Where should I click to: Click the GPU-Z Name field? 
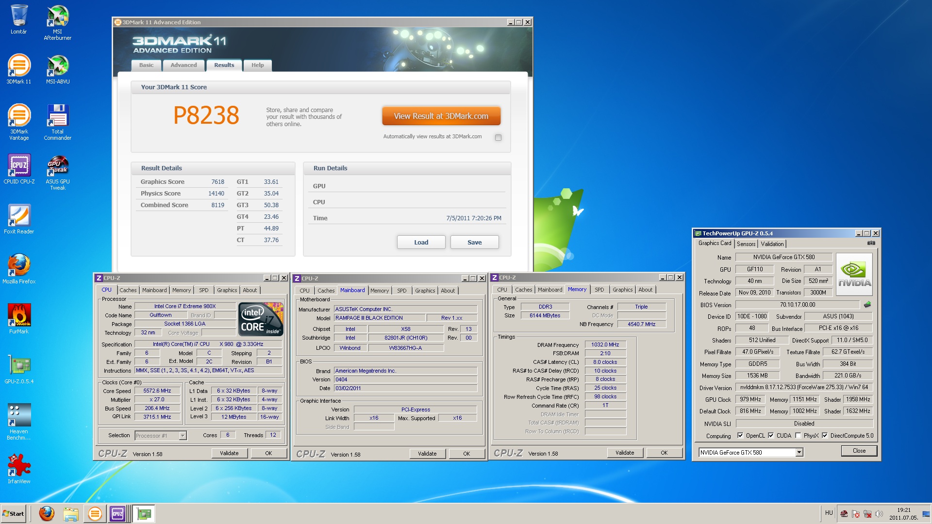[783, 257]
